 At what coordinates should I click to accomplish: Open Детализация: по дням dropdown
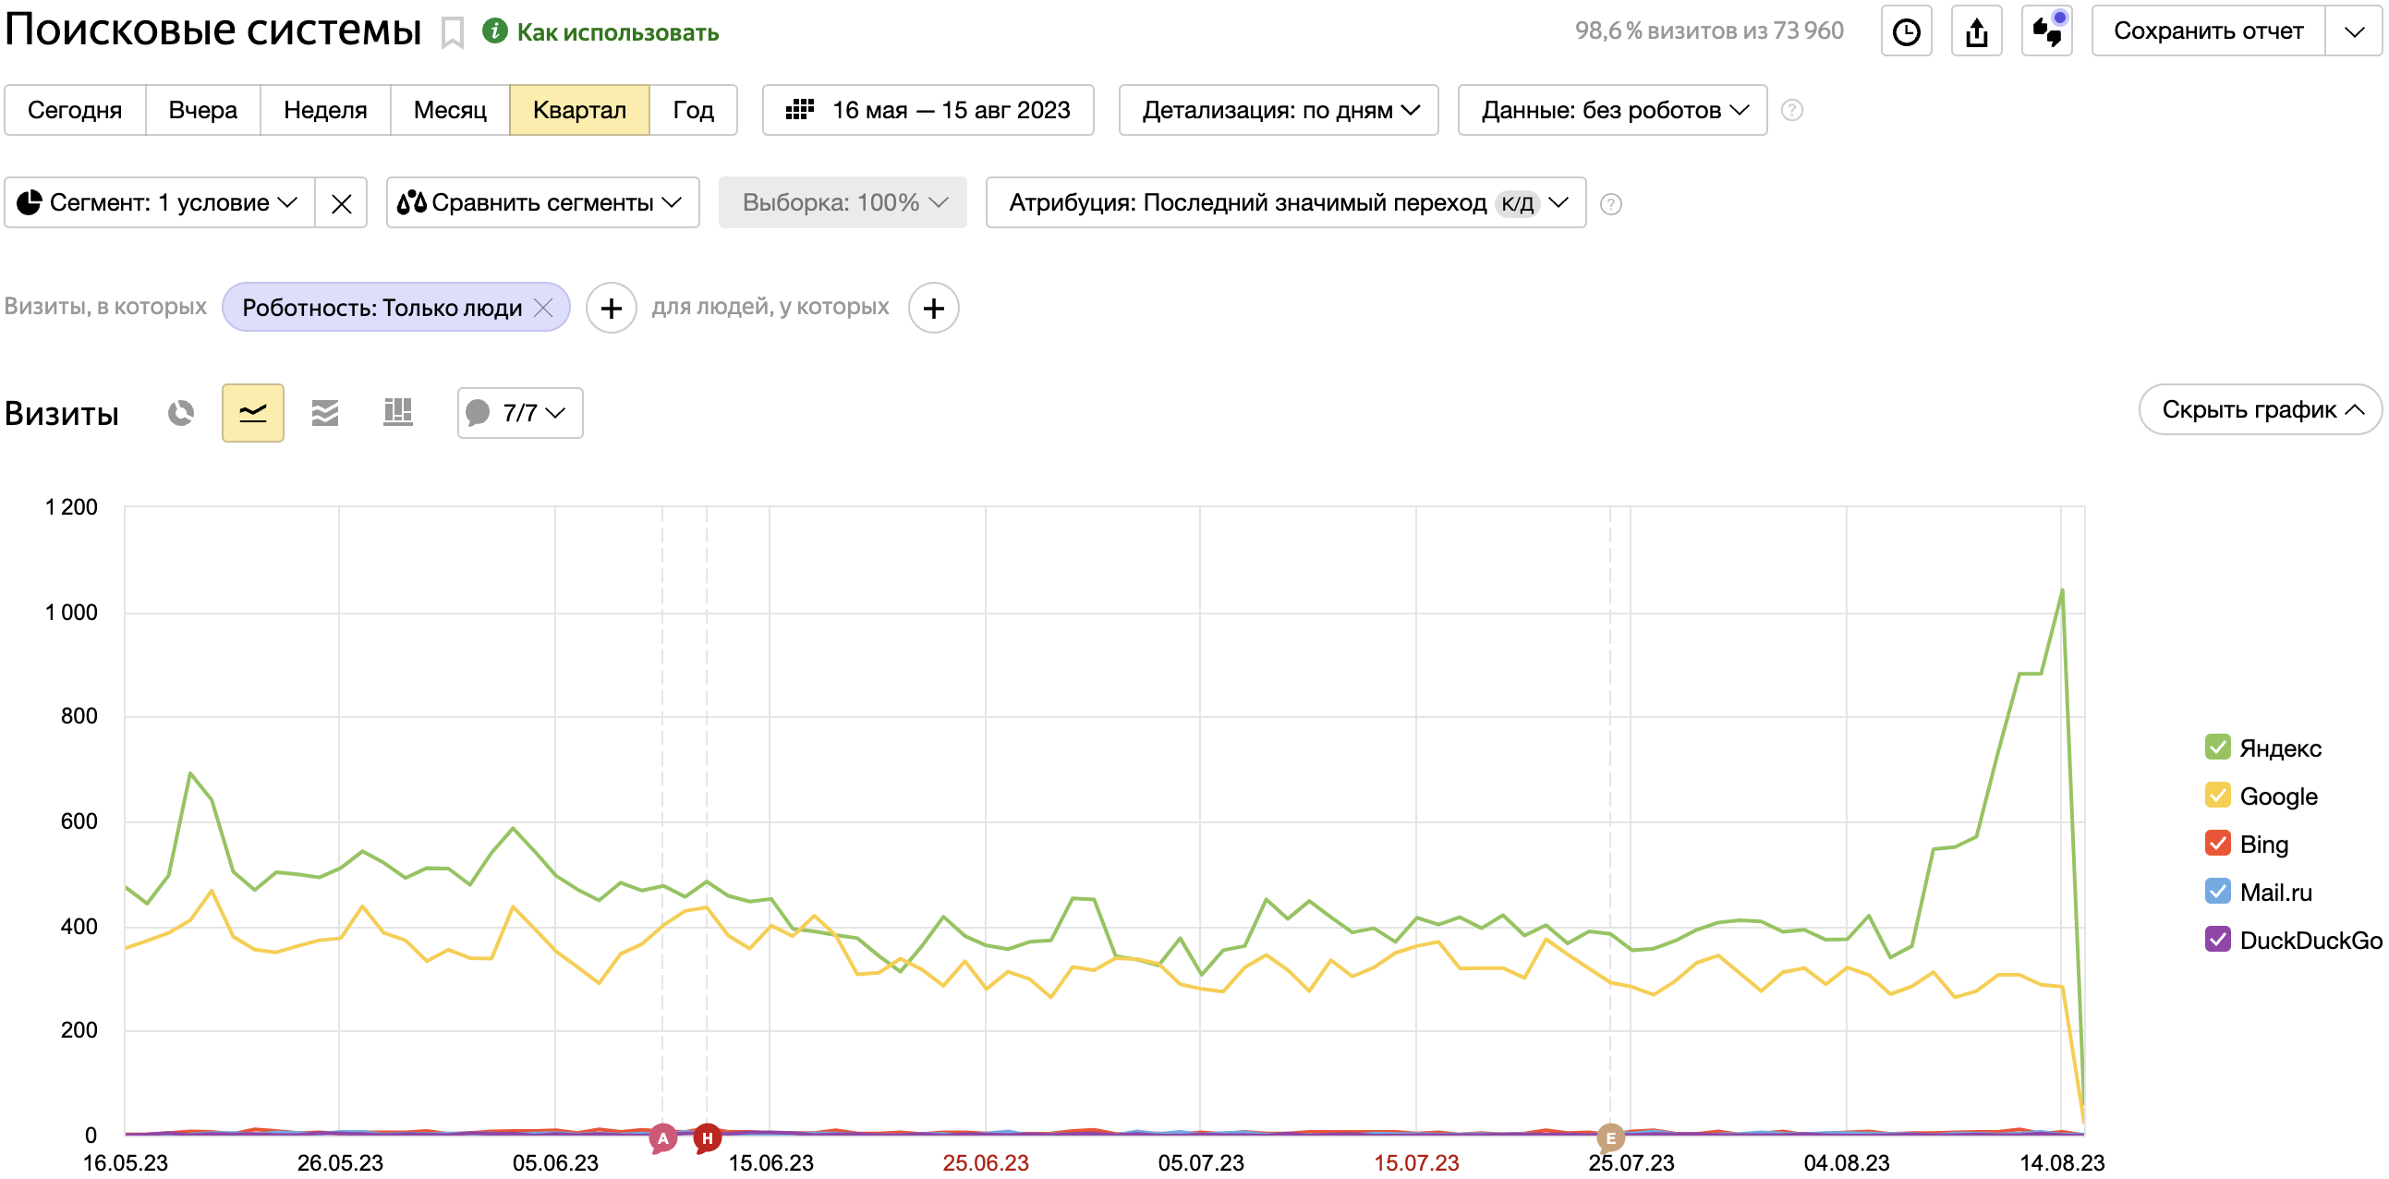pyautogui.click(x=1278, y=110)
